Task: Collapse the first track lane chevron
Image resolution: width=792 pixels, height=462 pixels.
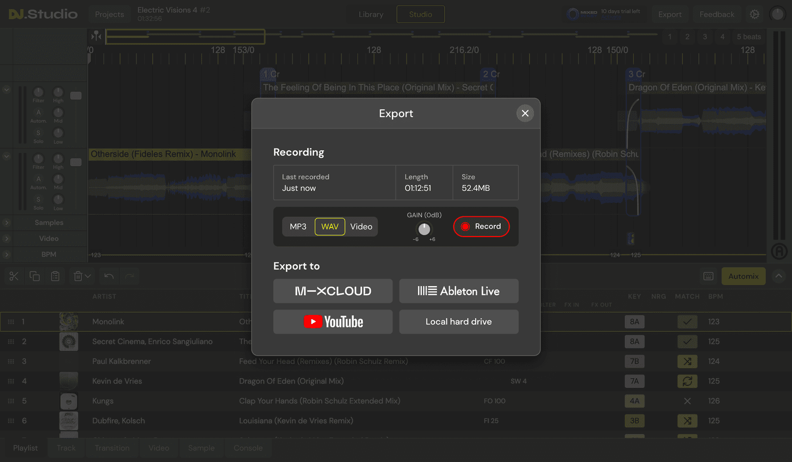Action: (x=6, y=90)
